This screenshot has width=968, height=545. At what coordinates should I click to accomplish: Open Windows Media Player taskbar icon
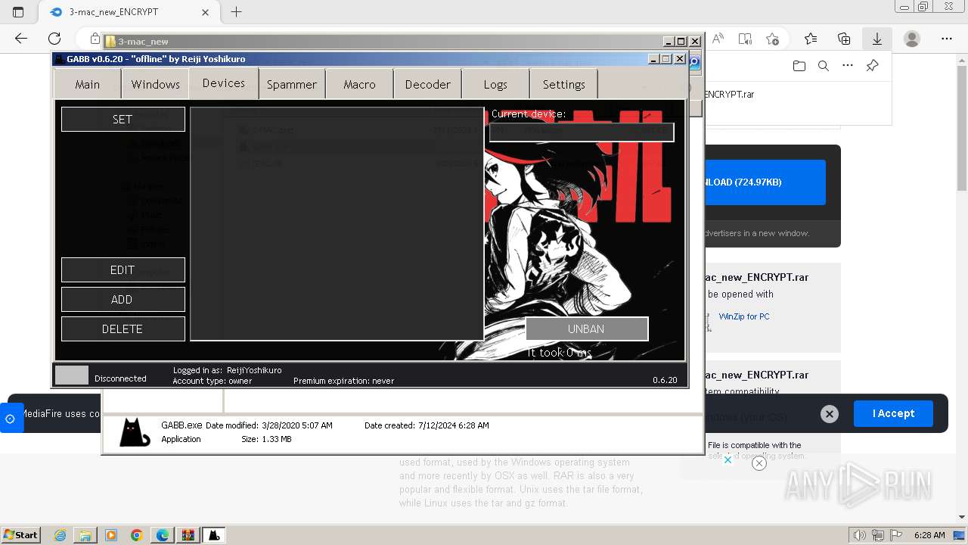pos(111,535)
